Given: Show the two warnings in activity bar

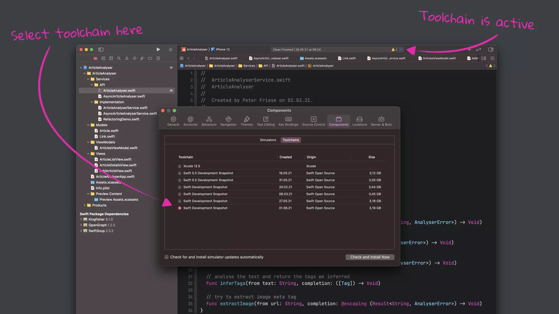Looking at the screenshot, I should click(x=394, y=50).
